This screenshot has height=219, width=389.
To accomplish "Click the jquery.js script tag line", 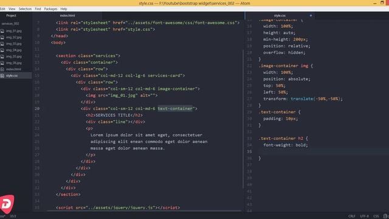I will click(x=118, y=207).
